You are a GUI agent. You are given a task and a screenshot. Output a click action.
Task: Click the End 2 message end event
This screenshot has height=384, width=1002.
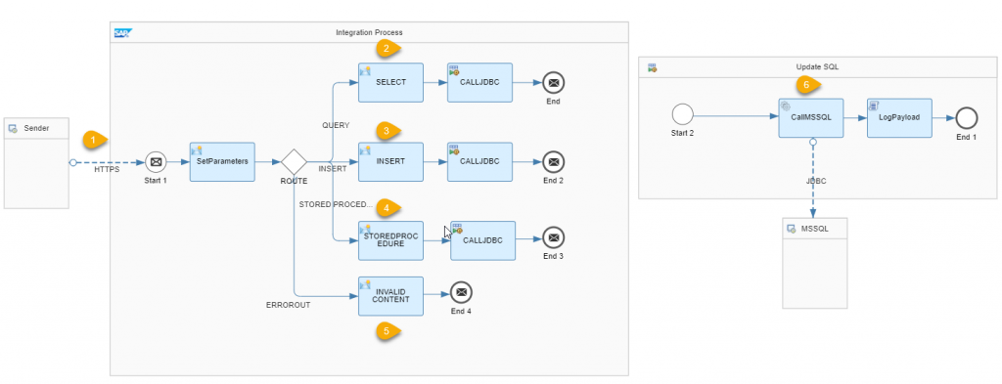coord(554,161)
